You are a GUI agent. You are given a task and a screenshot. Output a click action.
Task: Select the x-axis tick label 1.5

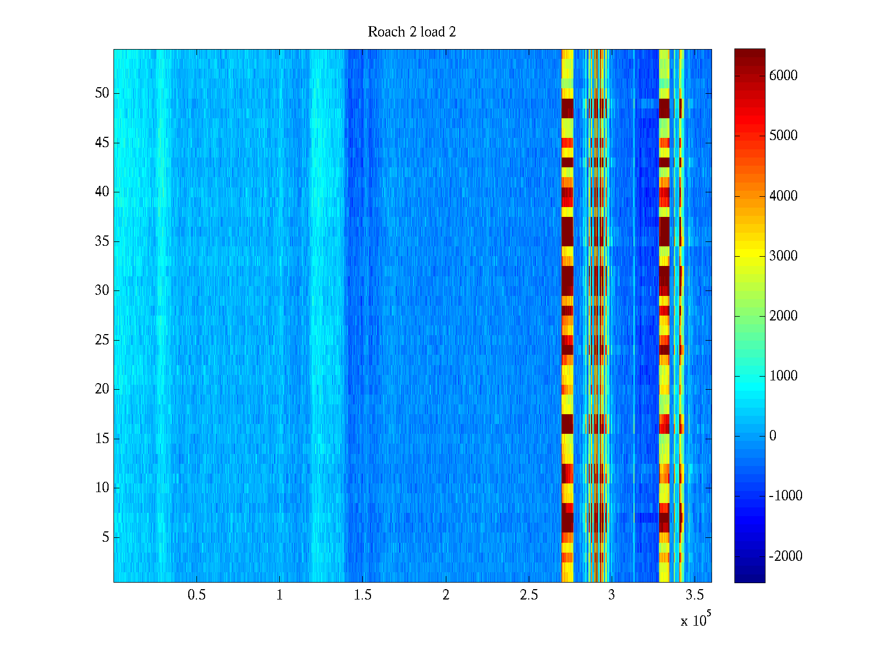(362, 595)
